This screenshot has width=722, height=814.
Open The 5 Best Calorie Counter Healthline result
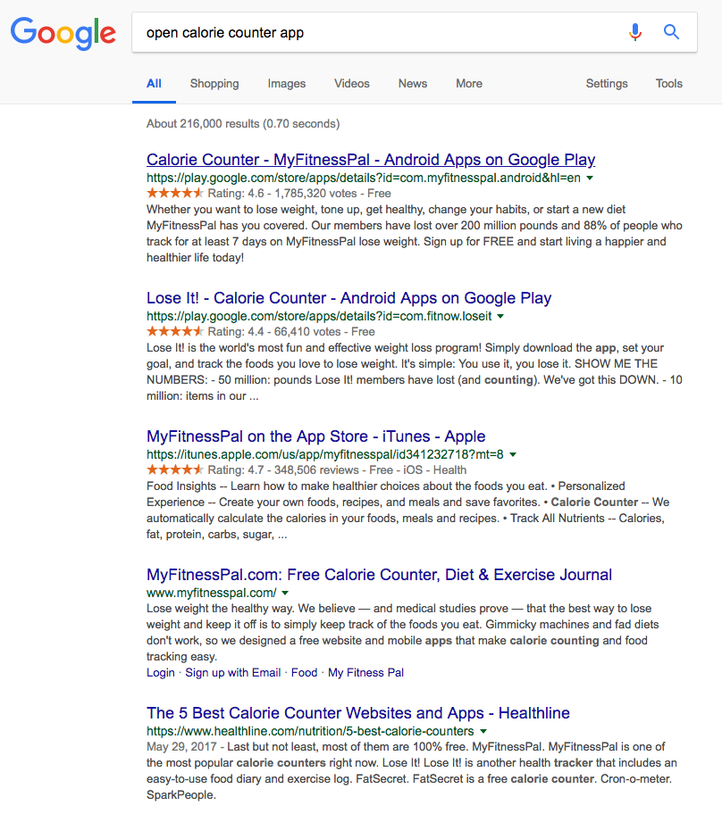(358, 713)
